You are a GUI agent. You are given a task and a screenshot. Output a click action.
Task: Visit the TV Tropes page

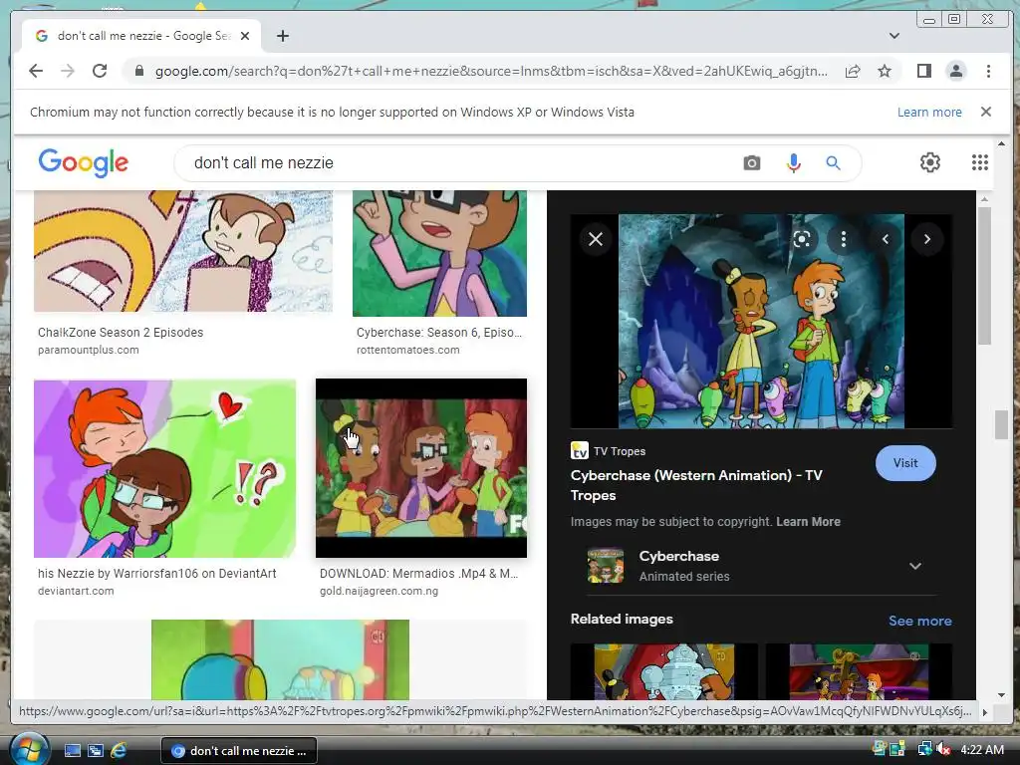pyautogui.click(x=905, y=463)
